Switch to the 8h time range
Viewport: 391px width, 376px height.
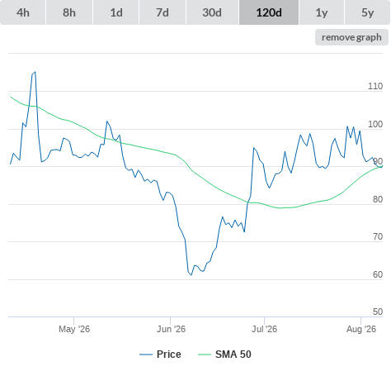(69, 12)
